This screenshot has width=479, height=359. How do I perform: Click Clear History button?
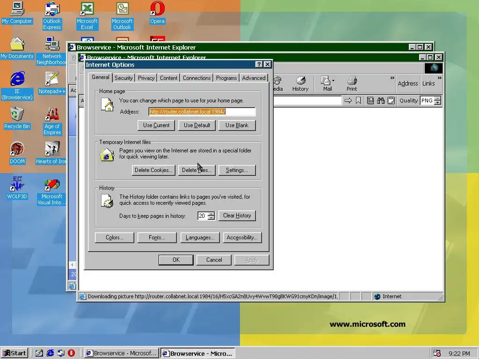tap(237, 215)
